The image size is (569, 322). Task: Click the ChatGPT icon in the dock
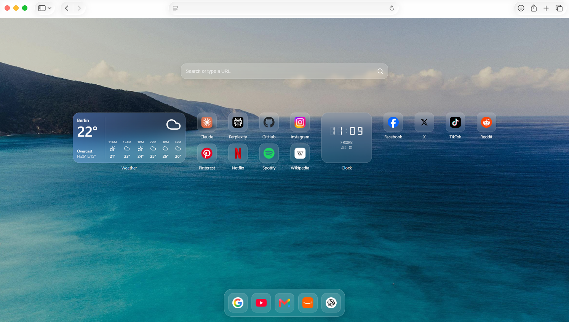point(331,303)
